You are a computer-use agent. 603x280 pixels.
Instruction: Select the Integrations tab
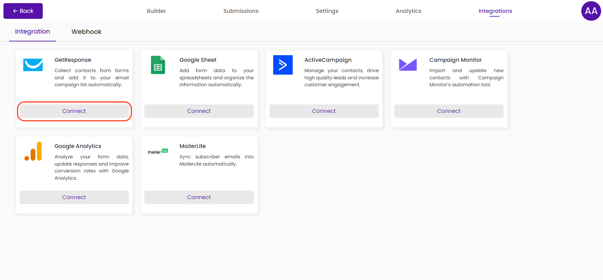(x=495, y=11)
